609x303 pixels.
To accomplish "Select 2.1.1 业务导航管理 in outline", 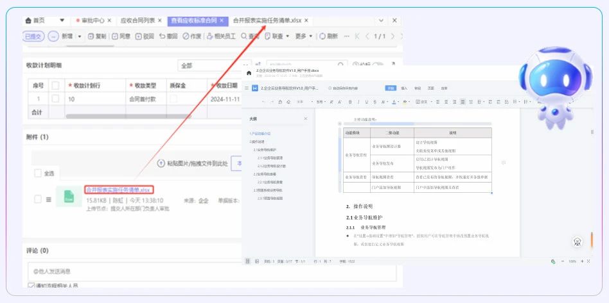I will (270, 158).
